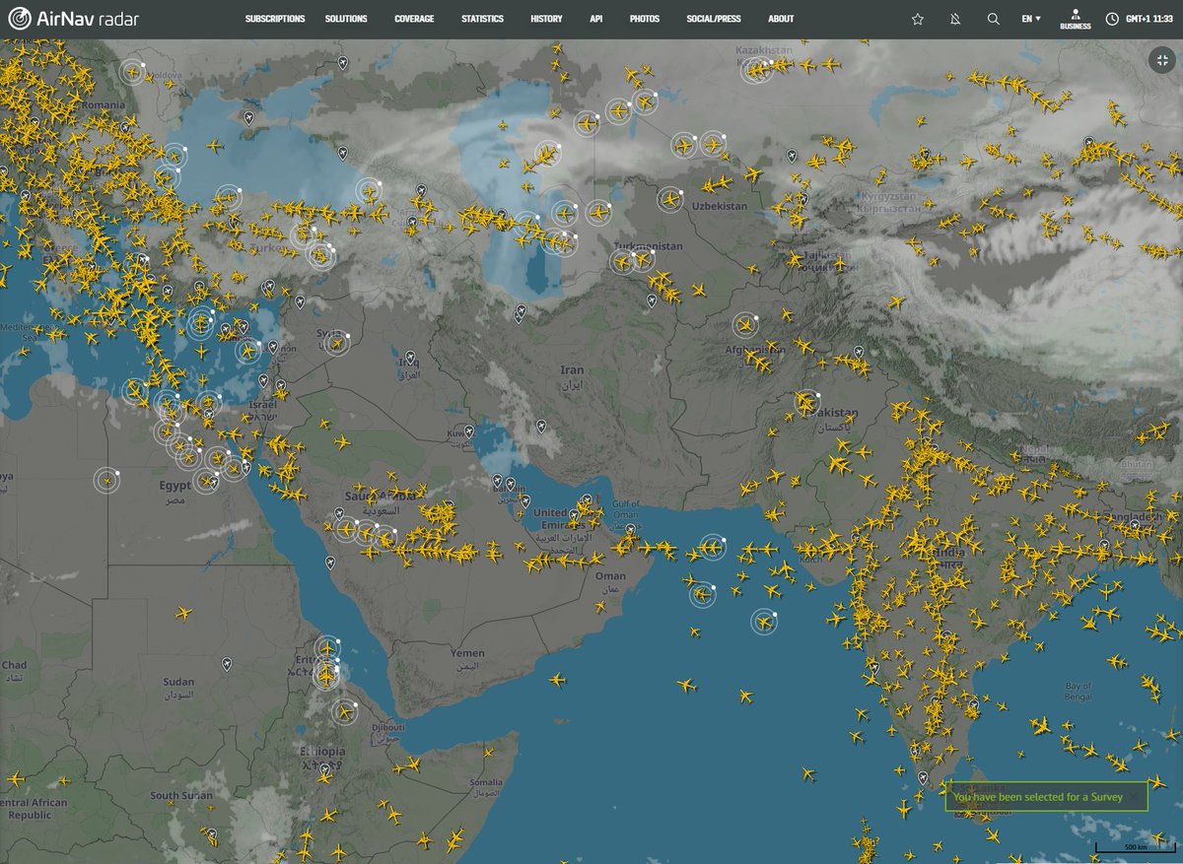Click the airport pin beside Kuwait
The height and width of the screenshot is (864, 1183).
(x=468, y=431)
